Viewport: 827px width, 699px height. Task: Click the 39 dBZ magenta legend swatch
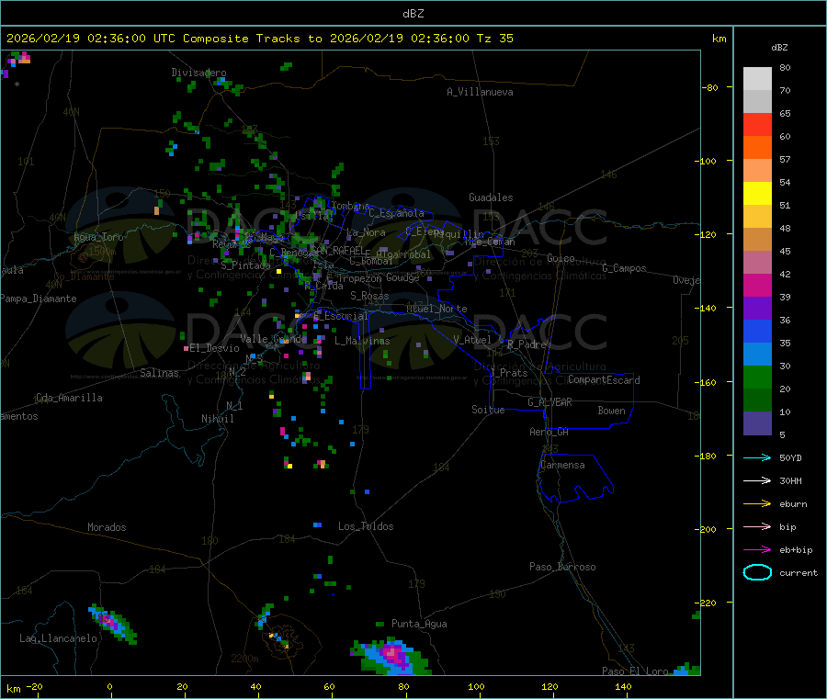(x=757, y=285)
